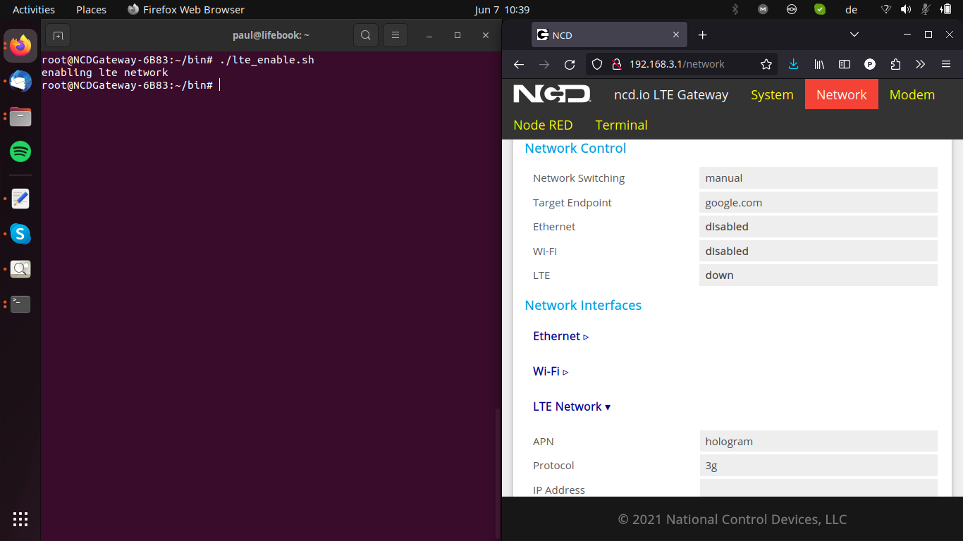Open the Terminal tab on NCD page
The width and height of the screenshot is (963, 541).
621,125
